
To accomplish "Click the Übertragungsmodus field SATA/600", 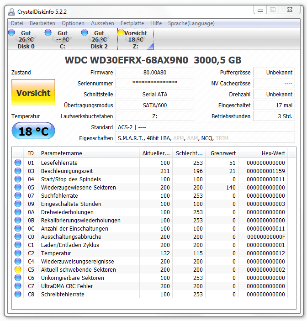I will tap(155, 105).
